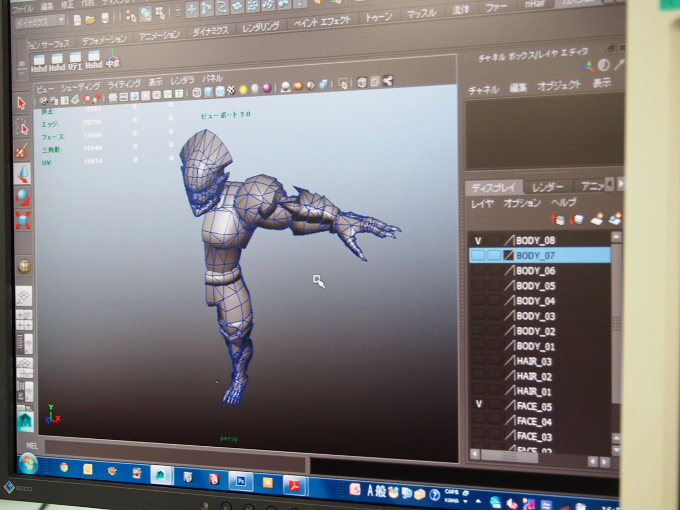The image size is (680, 510).
Task: Toggle visibility V box for FACE_05
Action: click(479, 404)
